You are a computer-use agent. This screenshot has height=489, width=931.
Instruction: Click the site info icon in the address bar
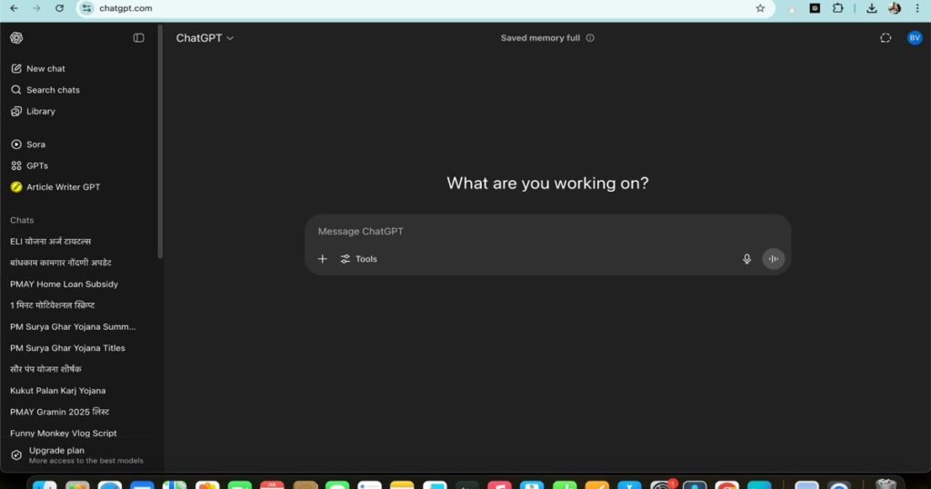coord(86,8)
